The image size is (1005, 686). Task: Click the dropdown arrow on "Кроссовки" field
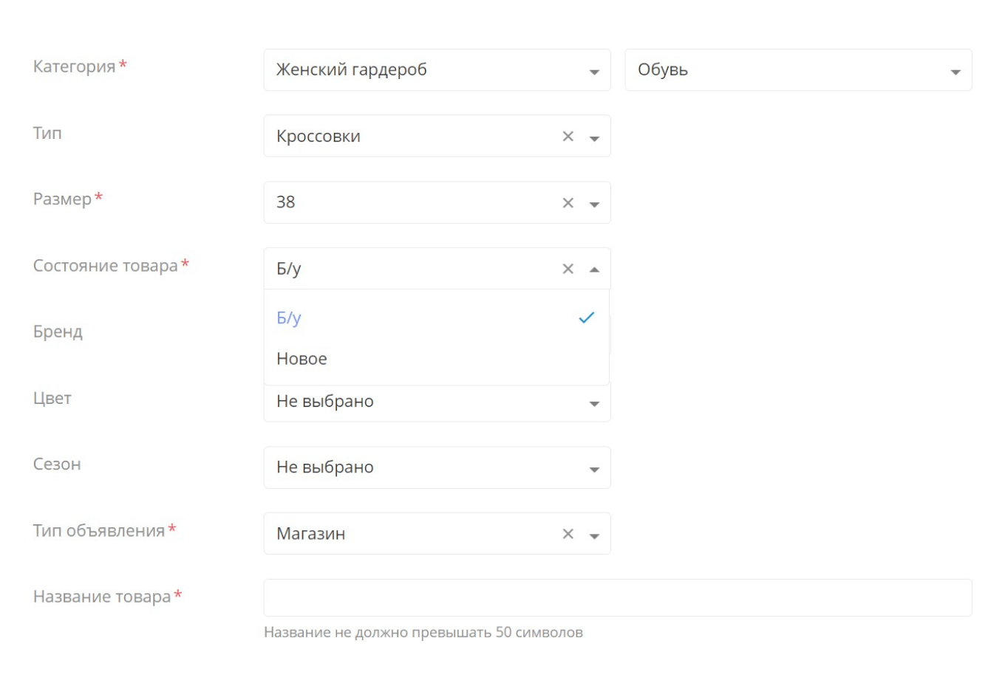point(593,136)
